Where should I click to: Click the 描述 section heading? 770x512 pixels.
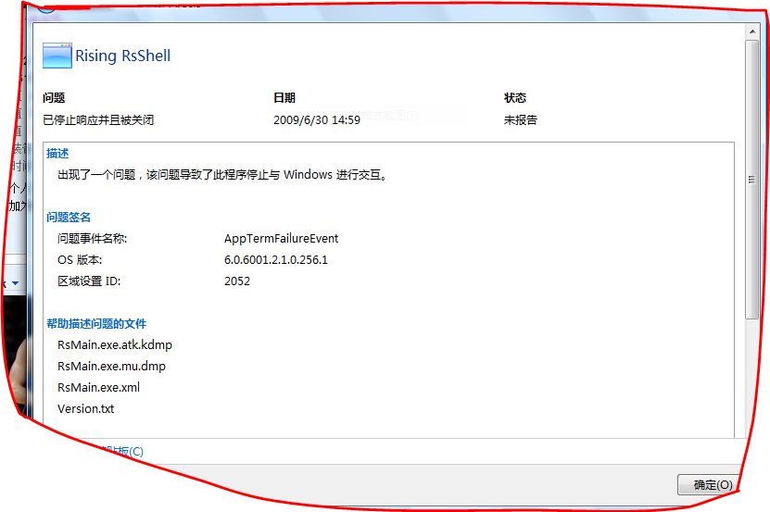tap(57, 154)
